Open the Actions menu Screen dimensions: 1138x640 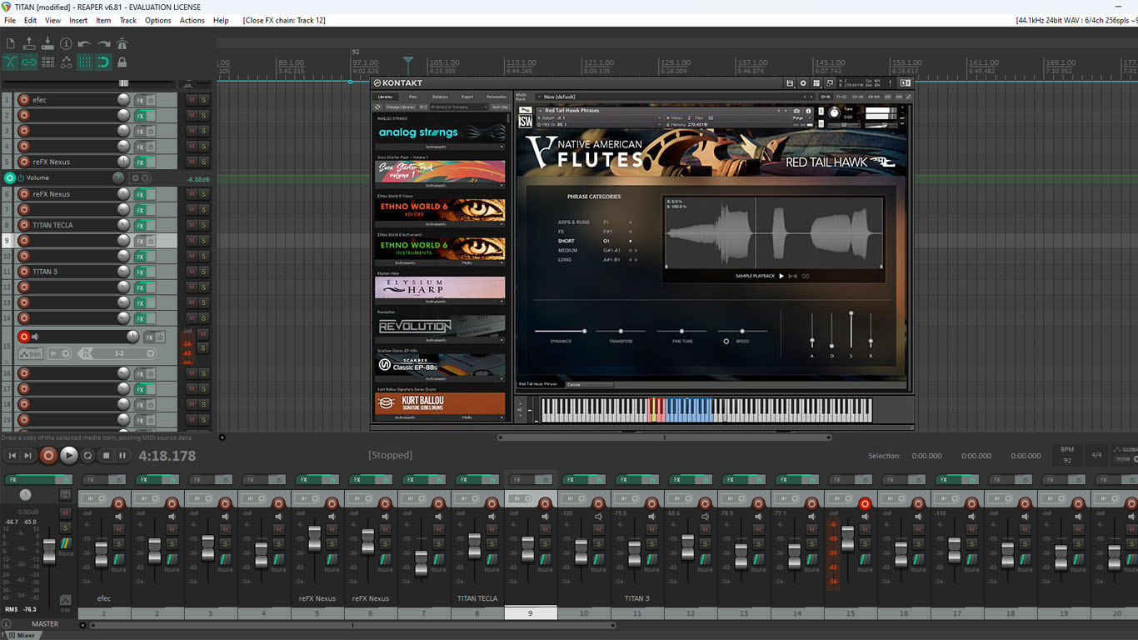[x=192, y=20]
